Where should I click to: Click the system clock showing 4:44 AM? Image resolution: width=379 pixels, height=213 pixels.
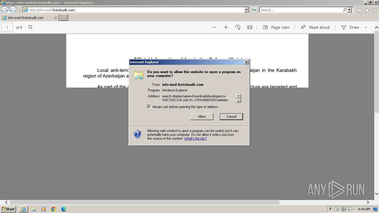tap(364, 209)
